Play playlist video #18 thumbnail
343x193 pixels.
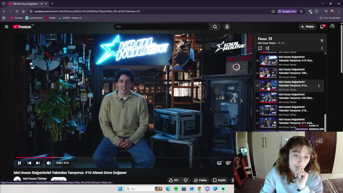(268, 110)
